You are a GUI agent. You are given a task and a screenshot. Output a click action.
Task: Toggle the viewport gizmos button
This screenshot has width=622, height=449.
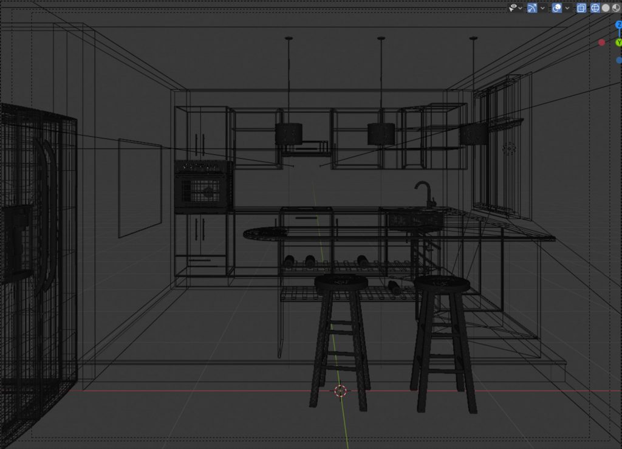pos(533,8)
